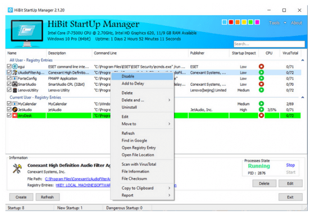Click the ForteConfig row icon
Screen dimensions: 310x215
[x=15, y=79]
